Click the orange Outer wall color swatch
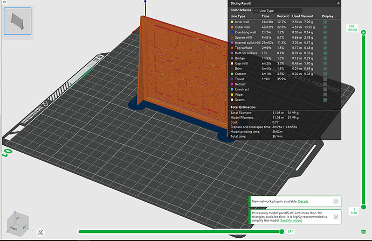372x241 pixels. (232, 27)
